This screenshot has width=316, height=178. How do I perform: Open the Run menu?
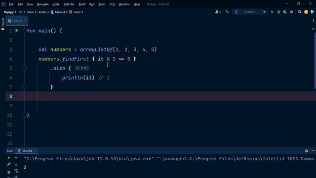pos(92,4)
